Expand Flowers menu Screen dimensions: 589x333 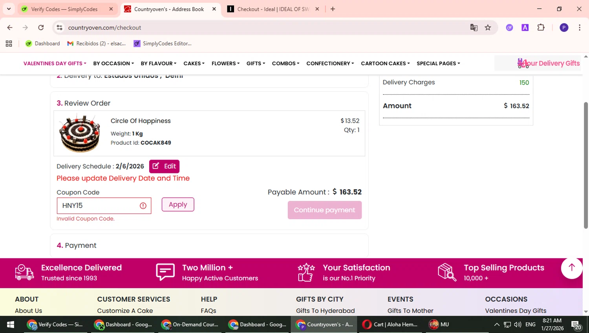pyautogui.click(x=225, y=63)
